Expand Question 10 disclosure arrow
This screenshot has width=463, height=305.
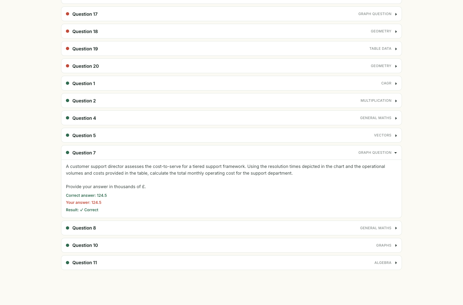396,245
